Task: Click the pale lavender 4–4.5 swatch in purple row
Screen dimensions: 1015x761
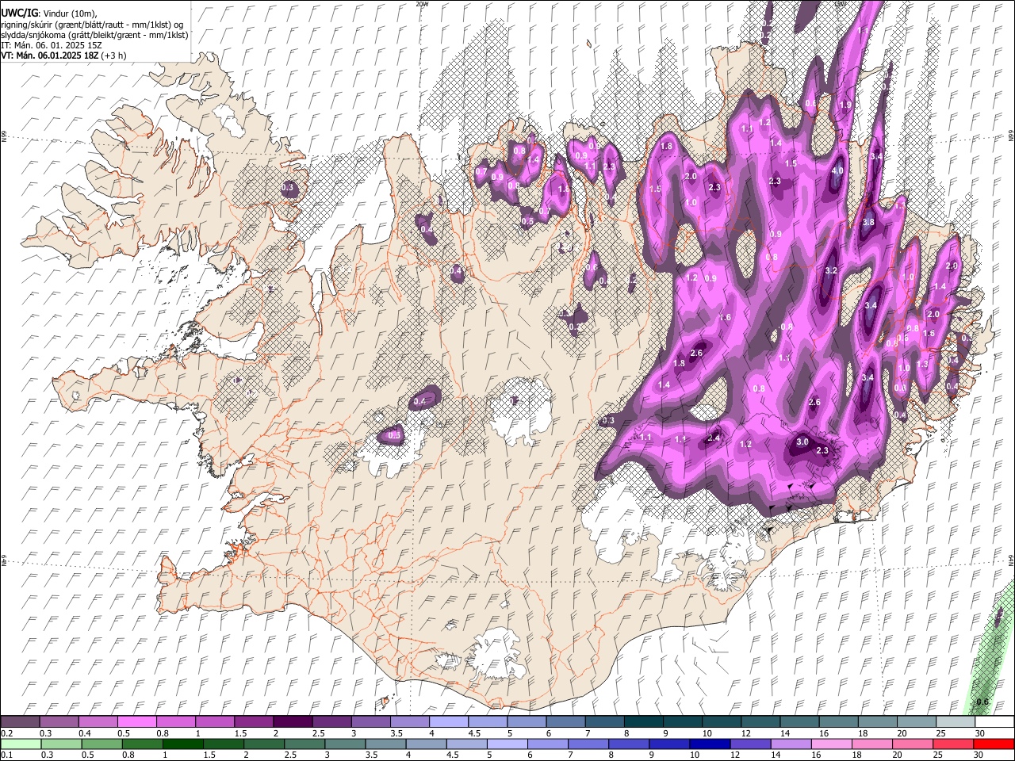Action: point(449,722)
